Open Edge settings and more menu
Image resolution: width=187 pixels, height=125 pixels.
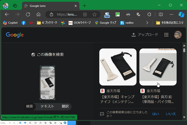coord(172,15)
